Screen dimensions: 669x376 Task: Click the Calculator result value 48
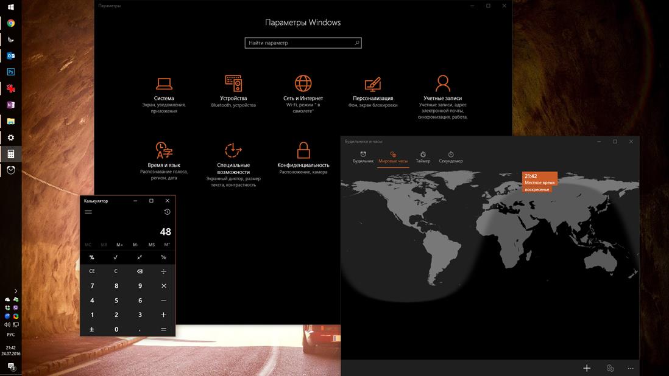[x=166, y=232]
